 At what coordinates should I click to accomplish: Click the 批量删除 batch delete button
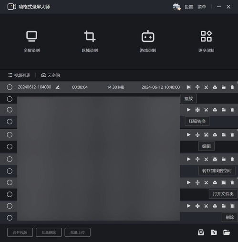[x=49, y=232]
